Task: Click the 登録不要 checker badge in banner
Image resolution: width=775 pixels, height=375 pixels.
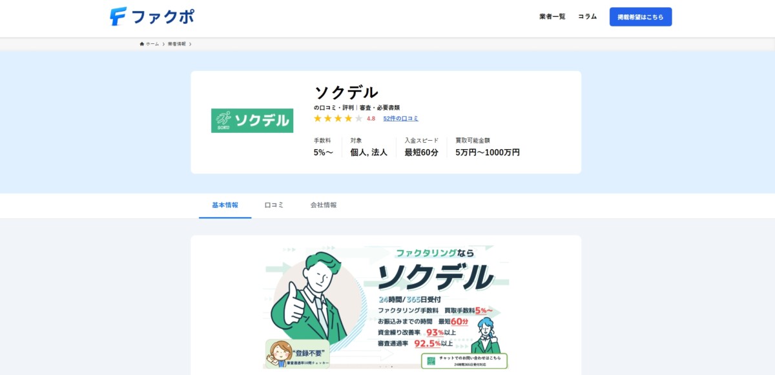Action: [298, 354]
